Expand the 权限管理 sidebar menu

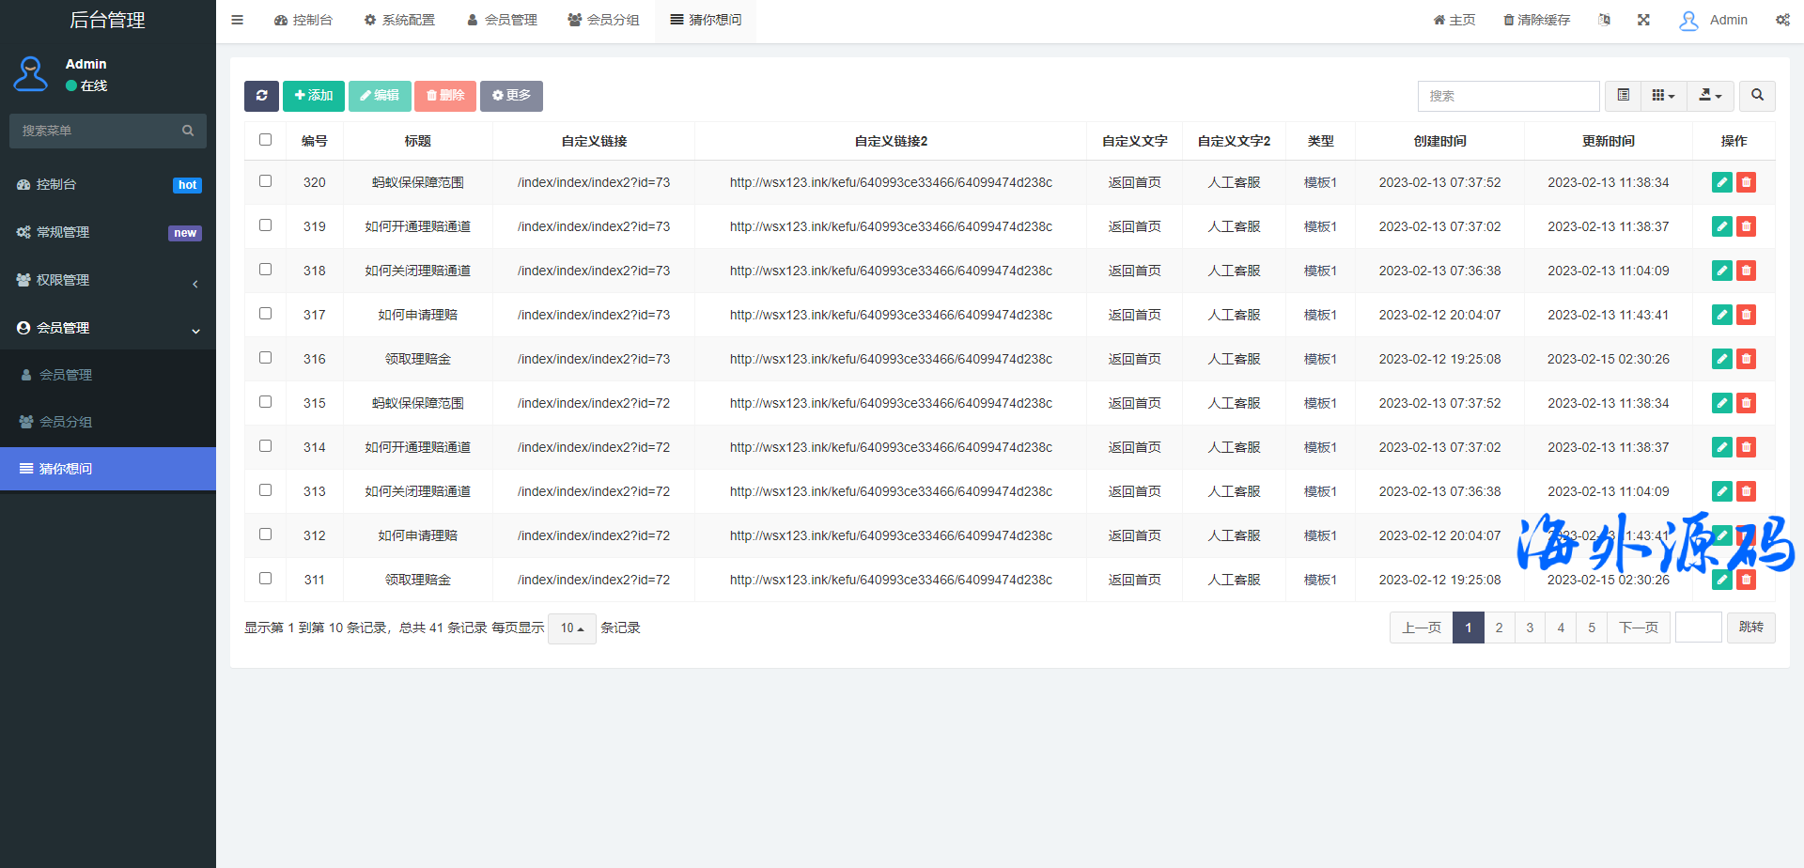point(108,280)
